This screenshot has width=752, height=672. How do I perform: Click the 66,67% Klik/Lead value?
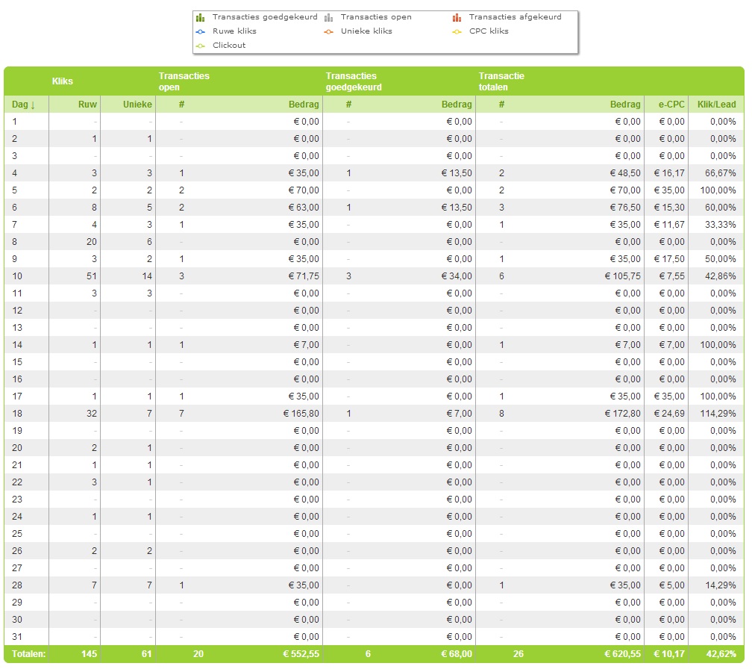point(720,173)
